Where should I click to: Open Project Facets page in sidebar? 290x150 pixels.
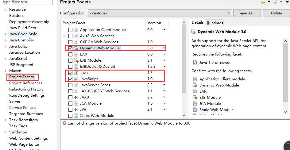tap(21, 77)
